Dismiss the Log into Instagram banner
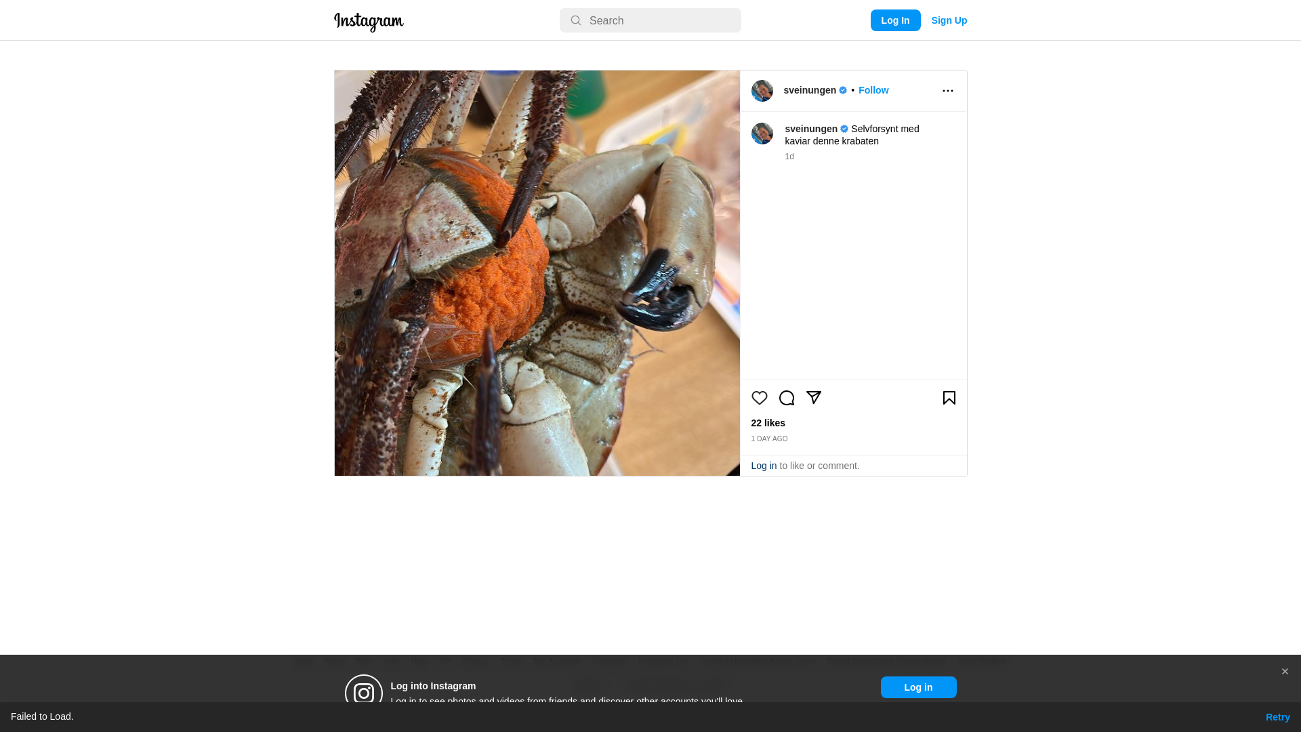Screen dimensions: 1301x732 [1284, 672]
